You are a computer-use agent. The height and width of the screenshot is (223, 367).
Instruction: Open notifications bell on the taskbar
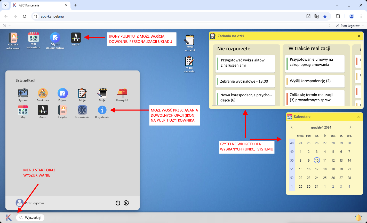[x=358, y=218]
